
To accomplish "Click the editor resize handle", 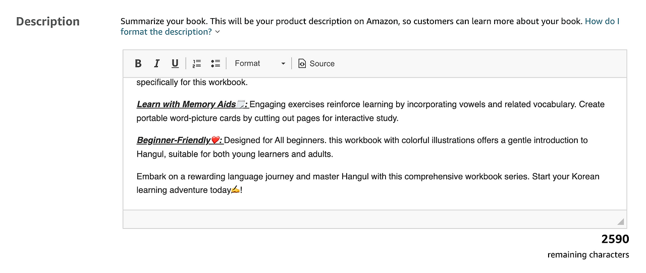I will [620, 222].
